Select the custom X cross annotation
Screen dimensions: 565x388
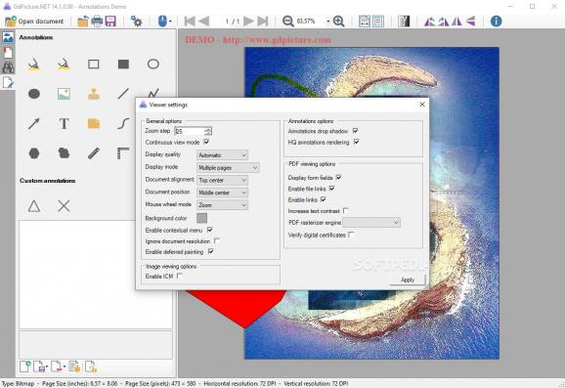pos(64,206)
